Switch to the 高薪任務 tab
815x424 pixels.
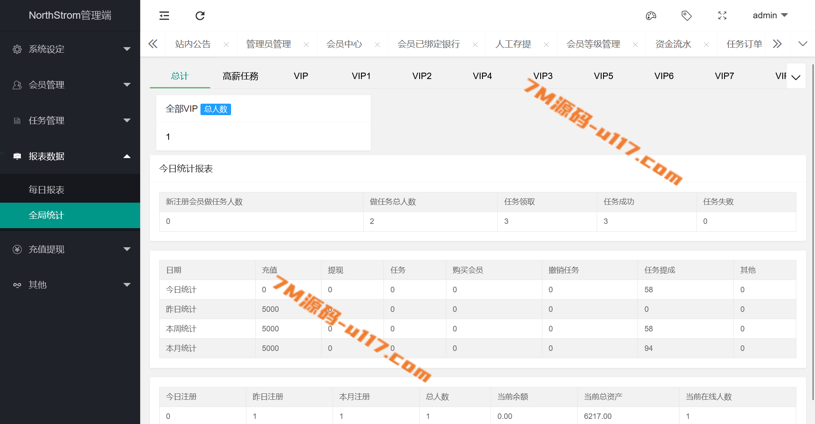pyautogui.click(x=240, y=76)
